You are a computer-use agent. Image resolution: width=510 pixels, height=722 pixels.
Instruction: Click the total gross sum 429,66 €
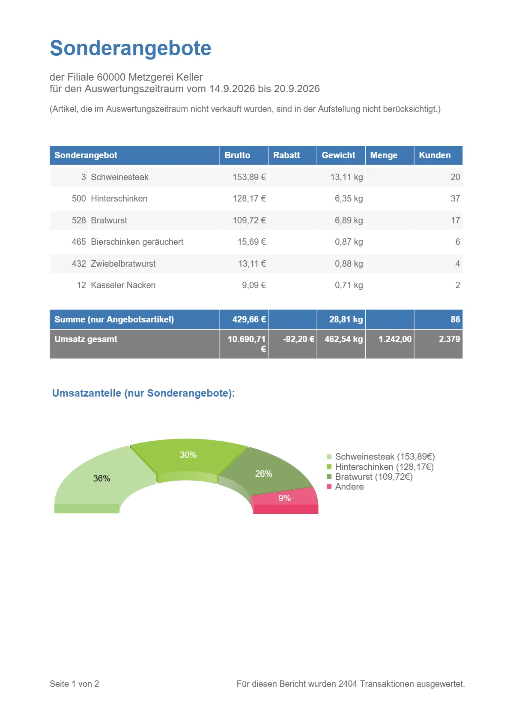point(249,319)
